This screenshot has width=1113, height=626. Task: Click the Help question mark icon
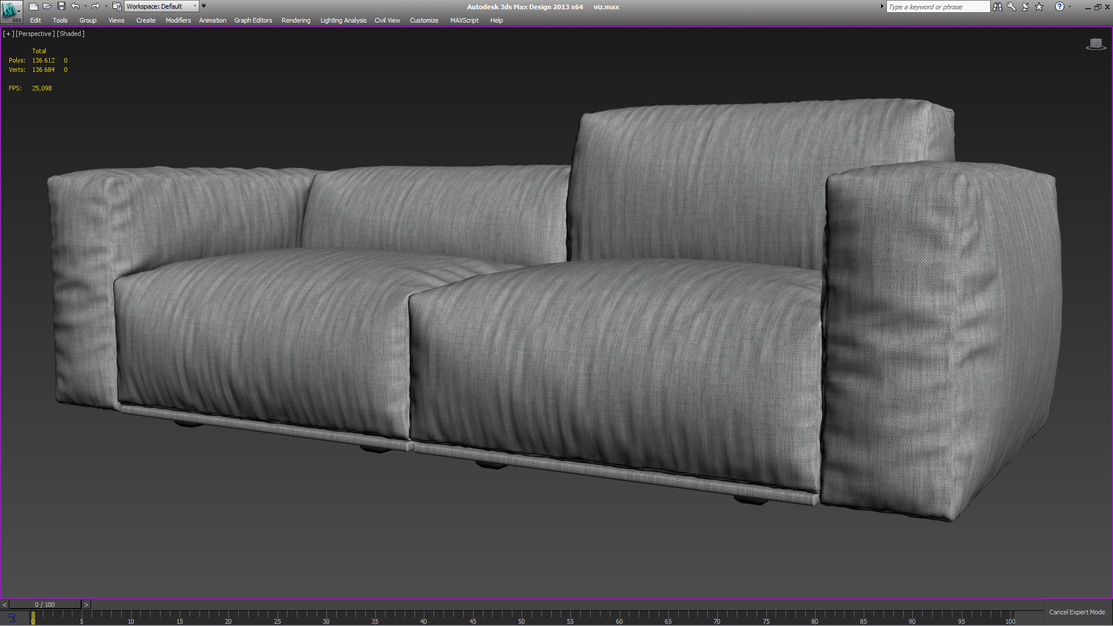[x=1060, y=7]
